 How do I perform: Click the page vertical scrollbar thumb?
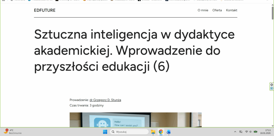[x=272, y=12]
